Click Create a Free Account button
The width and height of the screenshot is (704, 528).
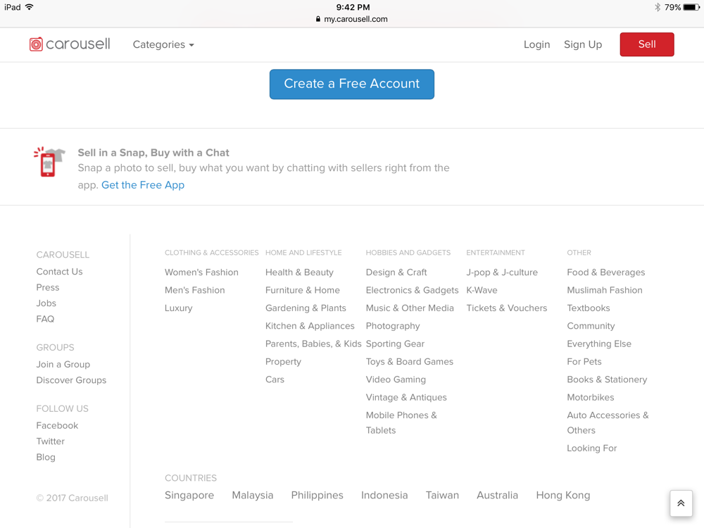pos(352,84)
